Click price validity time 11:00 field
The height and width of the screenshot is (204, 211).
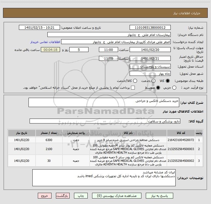[x=109, y=58]
